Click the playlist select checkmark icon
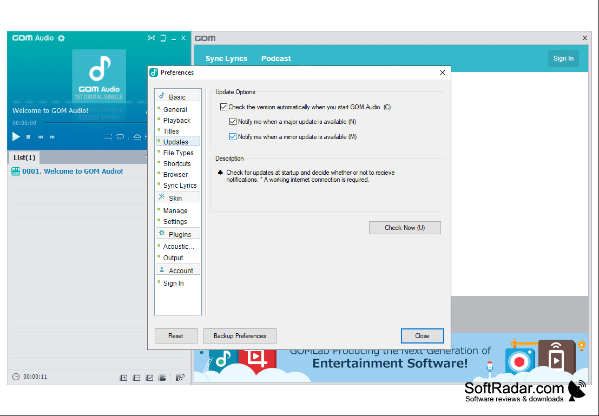599x416 pixels. (149, 378)
